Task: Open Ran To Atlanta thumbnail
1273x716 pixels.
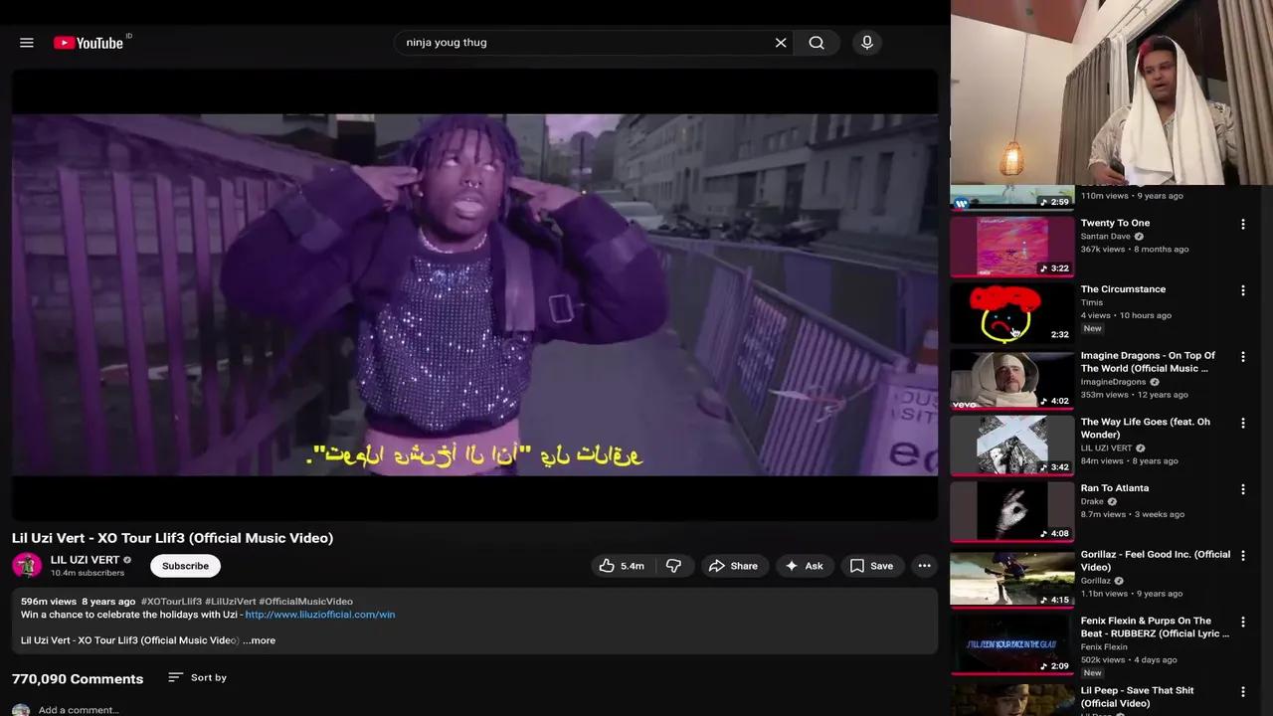Action: pos(1011,511)
